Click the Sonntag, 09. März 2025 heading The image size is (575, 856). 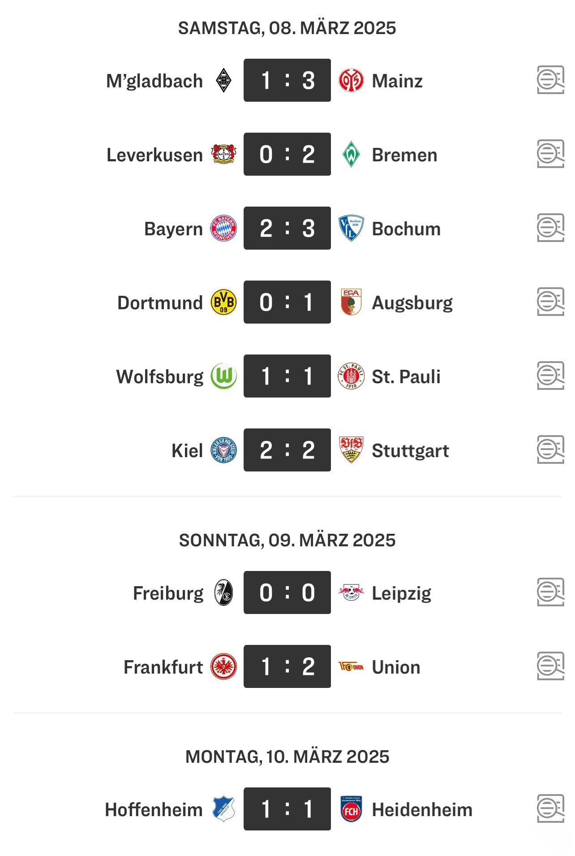point(287,540)
